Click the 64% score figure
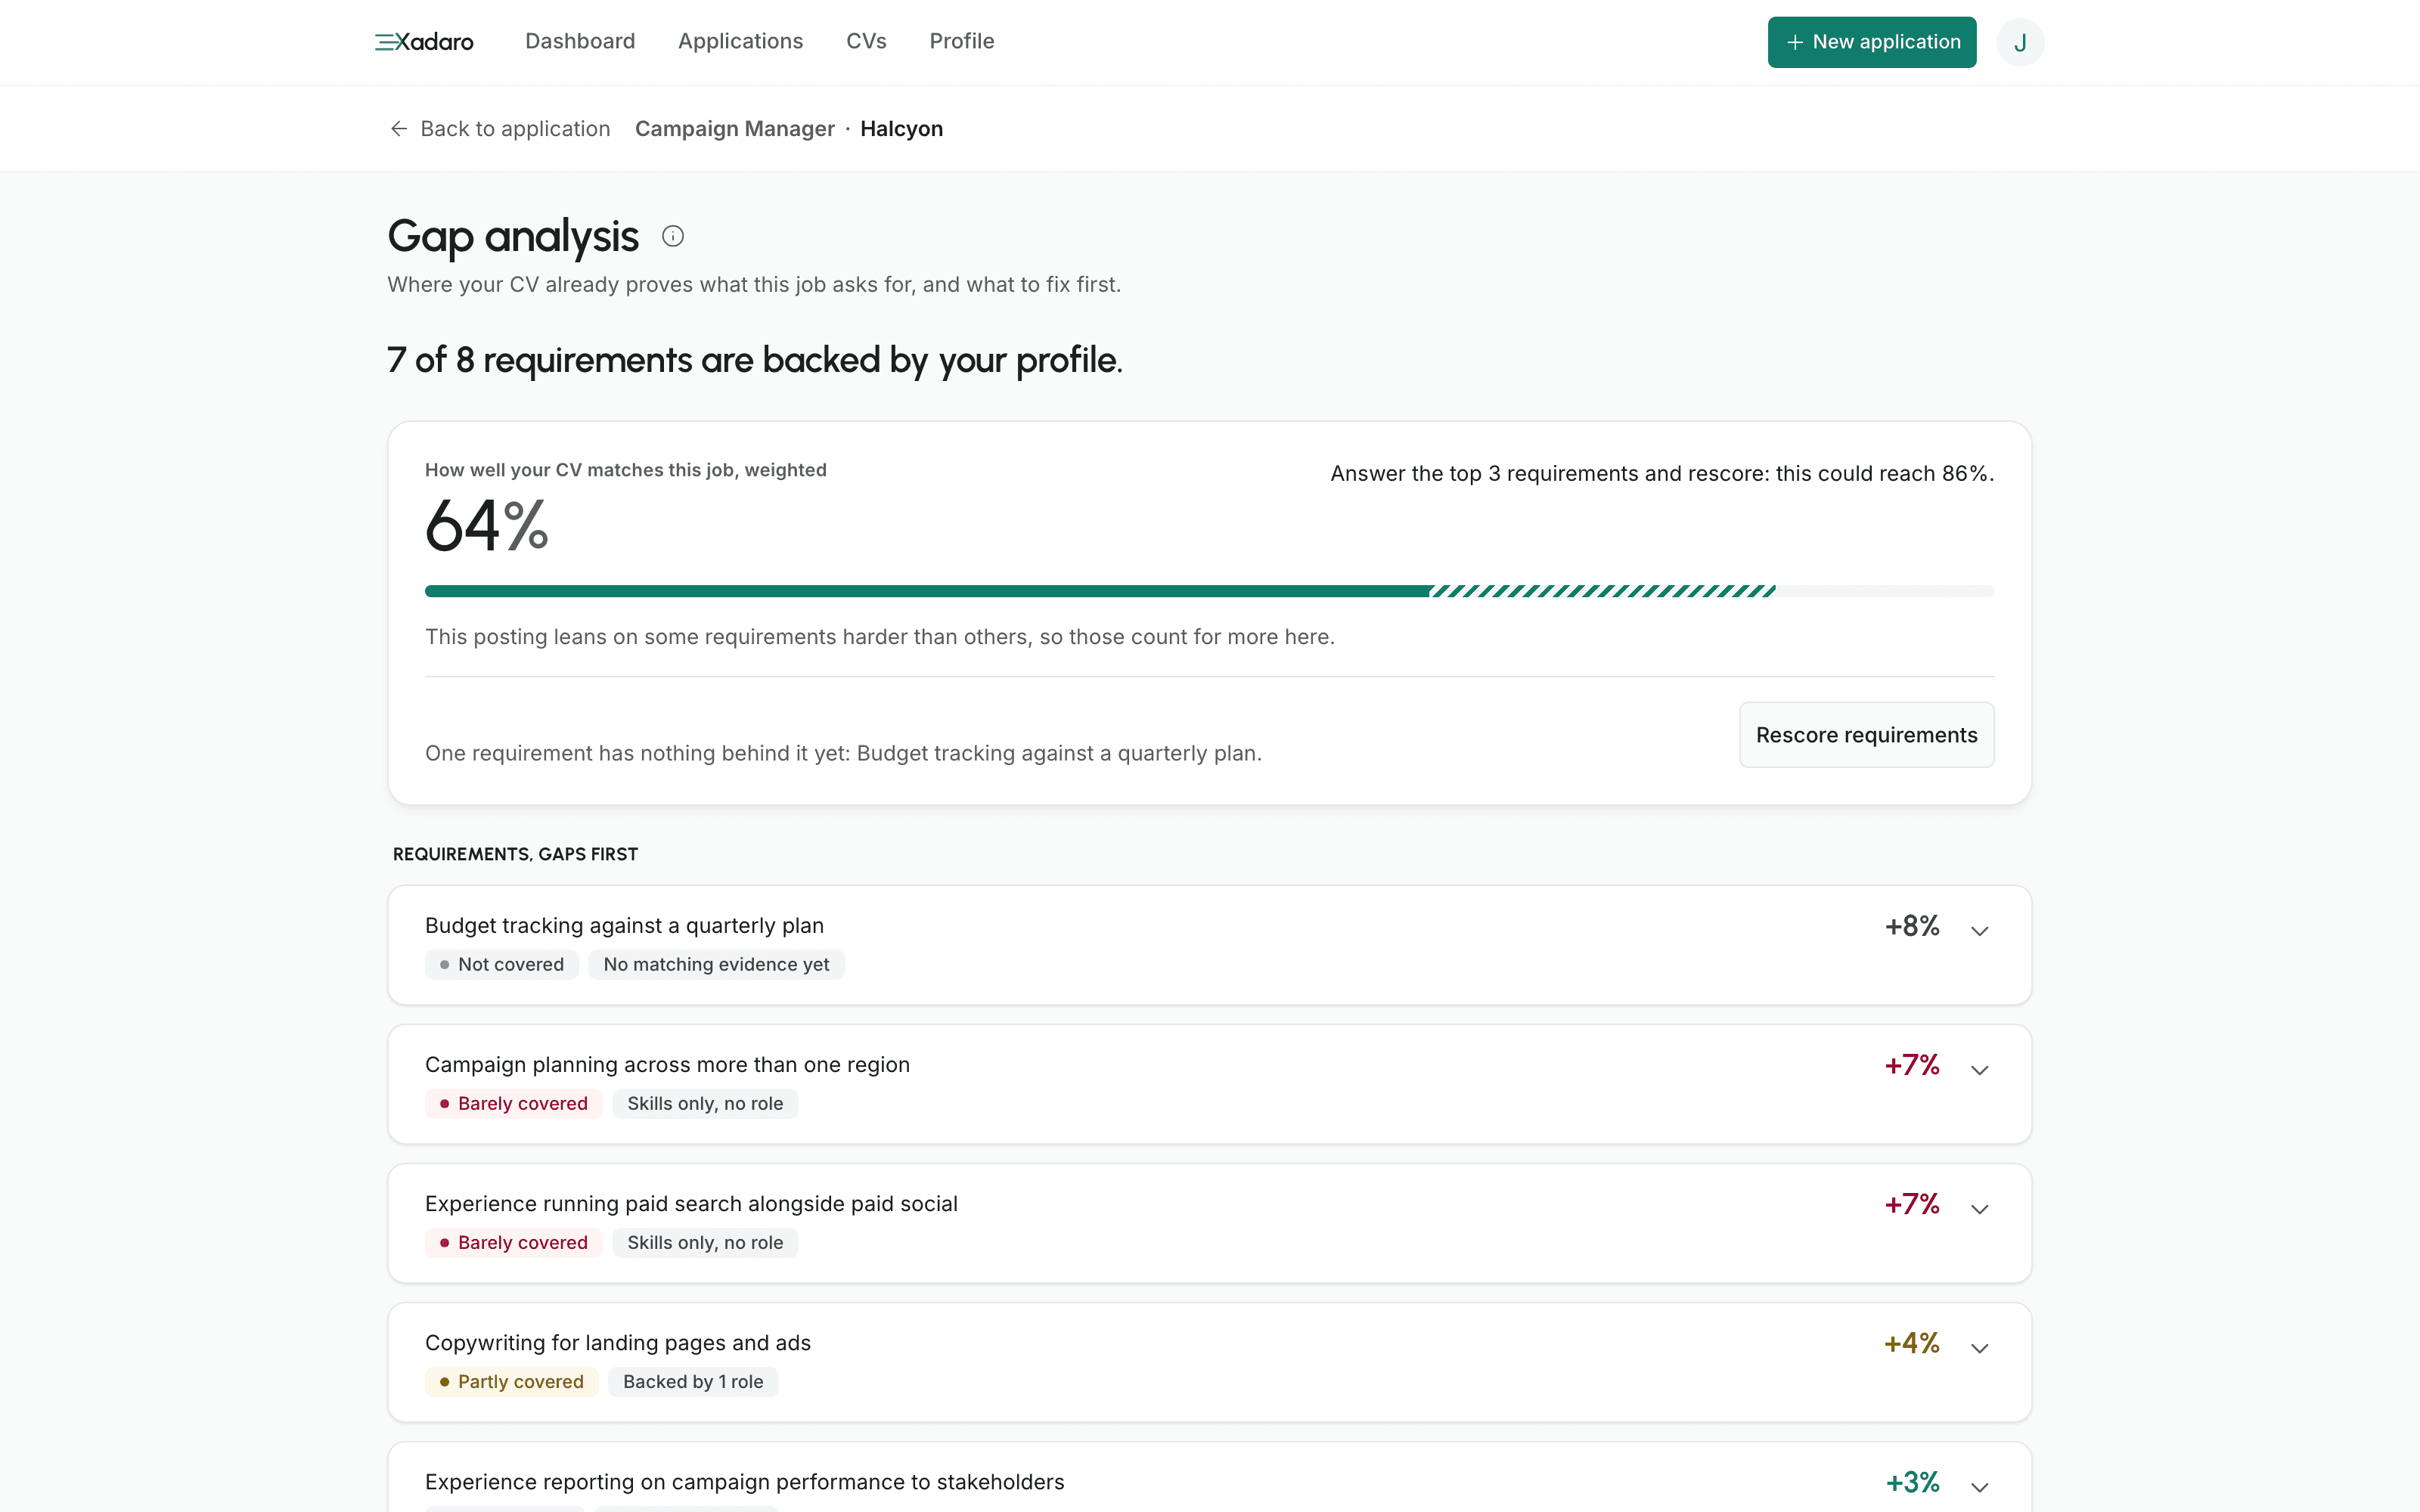The width and height of the screenshot is (2420, 1512). (487, 526)
